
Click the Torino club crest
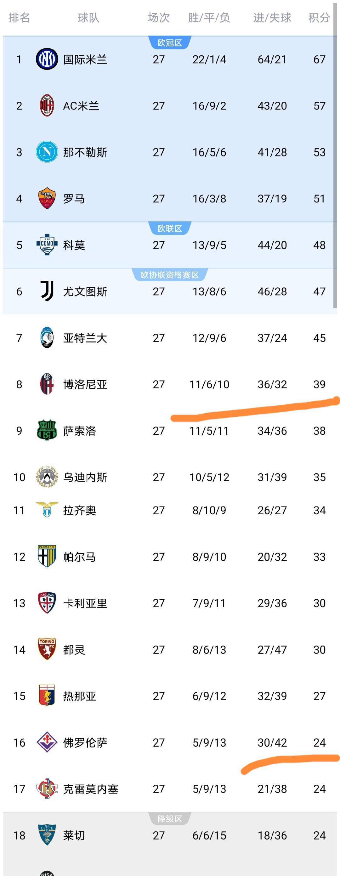(47, 649)
